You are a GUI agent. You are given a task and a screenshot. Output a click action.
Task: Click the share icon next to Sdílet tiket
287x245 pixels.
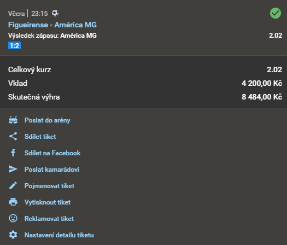point(13,136)
